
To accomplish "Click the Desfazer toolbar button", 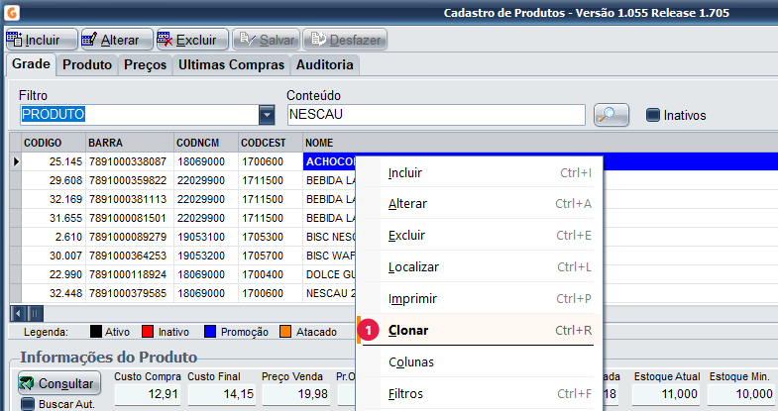I will pos(345,40).
